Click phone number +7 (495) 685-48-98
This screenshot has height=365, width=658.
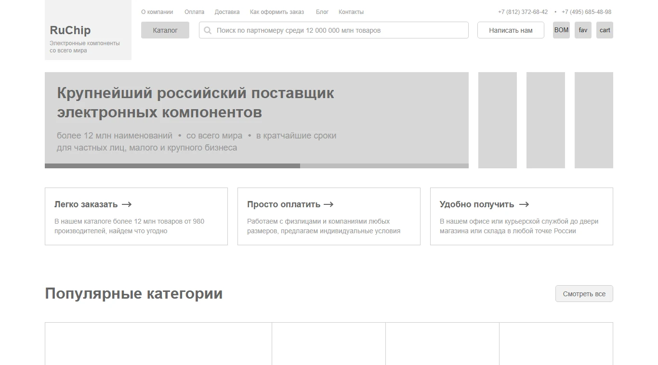click(x=586, y=12)
